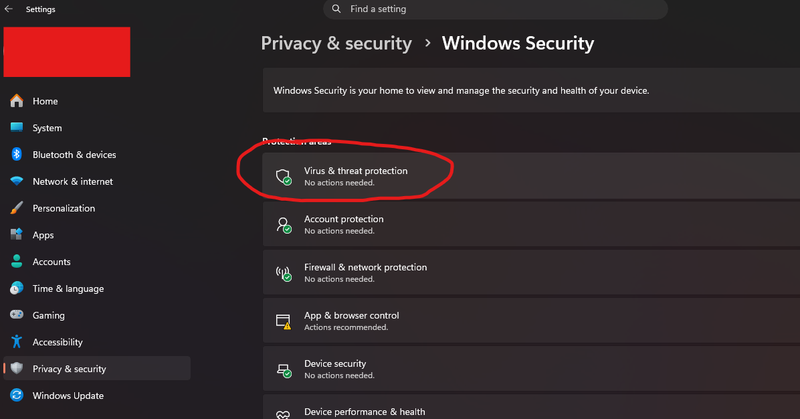Open Firewall & network protection entry

coord(365,267)
